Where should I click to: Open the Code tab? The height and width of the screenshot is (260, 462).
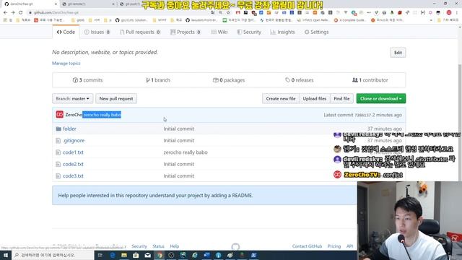(x=66, y=32)
